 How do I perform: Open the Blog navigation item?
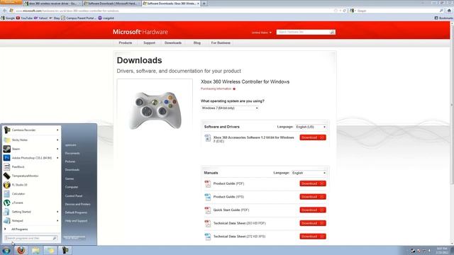[x=197, y=42]
